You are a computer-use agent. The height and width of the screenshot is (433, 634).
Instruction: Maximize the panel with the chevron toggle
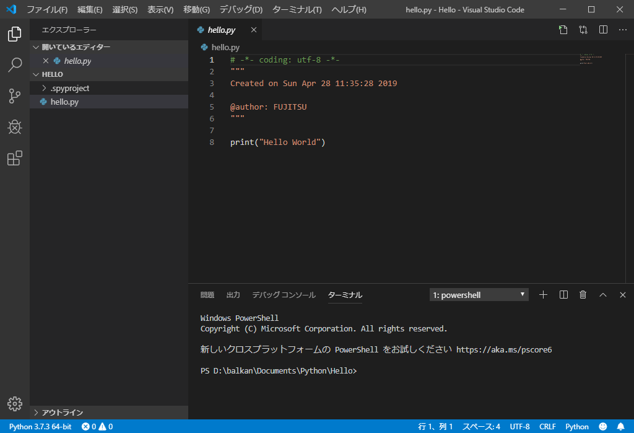(x=602, y=294)
